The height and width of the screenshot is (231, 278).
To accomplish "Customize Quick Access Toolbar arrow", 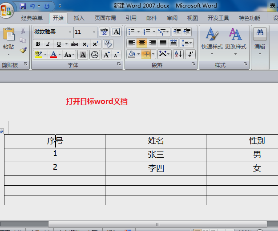I will click(60, 6).
